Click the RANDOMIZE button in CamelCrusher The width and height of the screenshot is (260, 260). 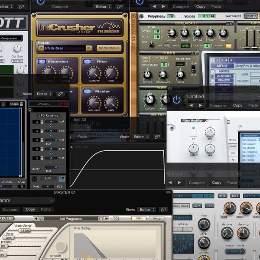[x=109, y=48]
